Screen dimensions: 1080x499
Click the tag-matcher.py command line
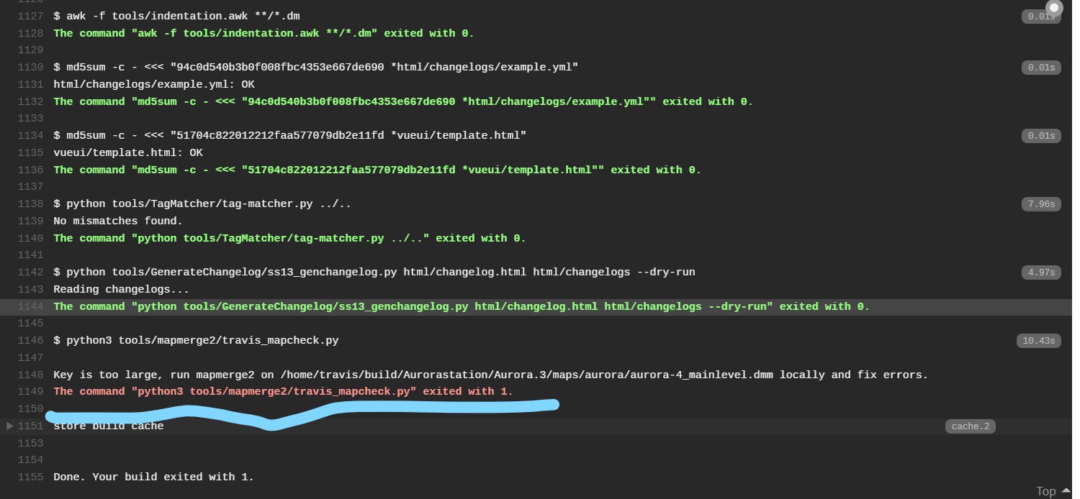point(202,204)
